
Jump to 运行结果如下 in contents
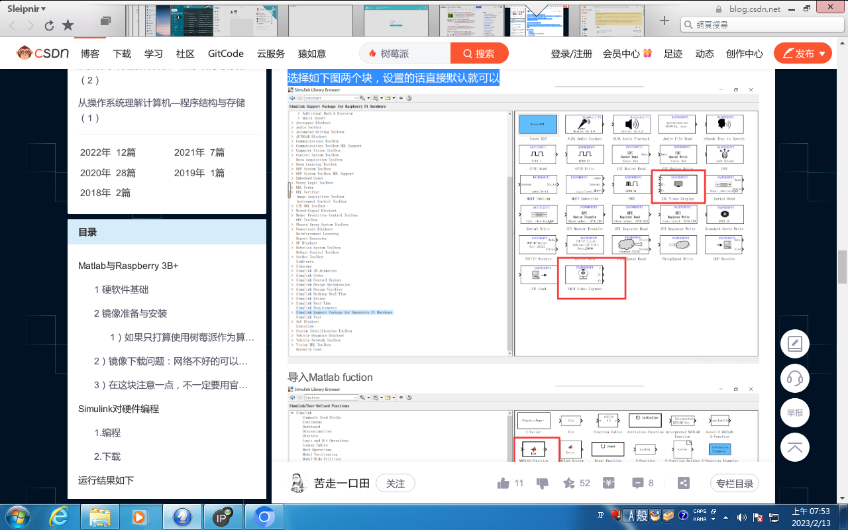click(106, 480)
